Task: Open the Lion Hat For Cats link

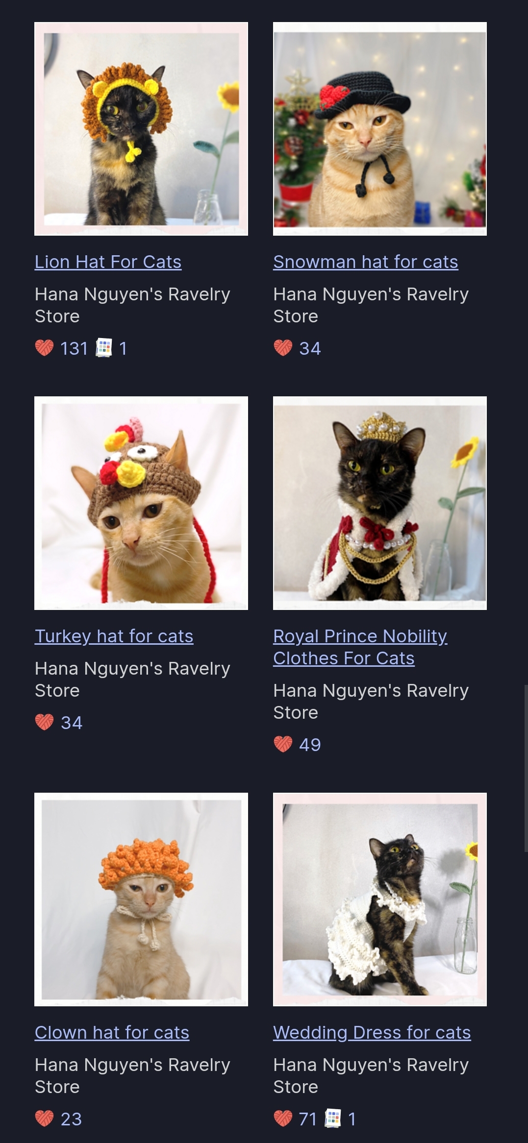Action: click(108, 262)
